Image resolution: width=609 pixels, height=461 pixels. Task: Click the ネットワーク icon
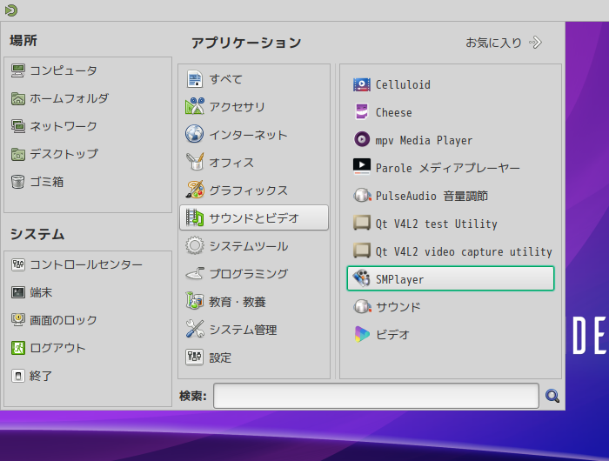pos(18,126)
